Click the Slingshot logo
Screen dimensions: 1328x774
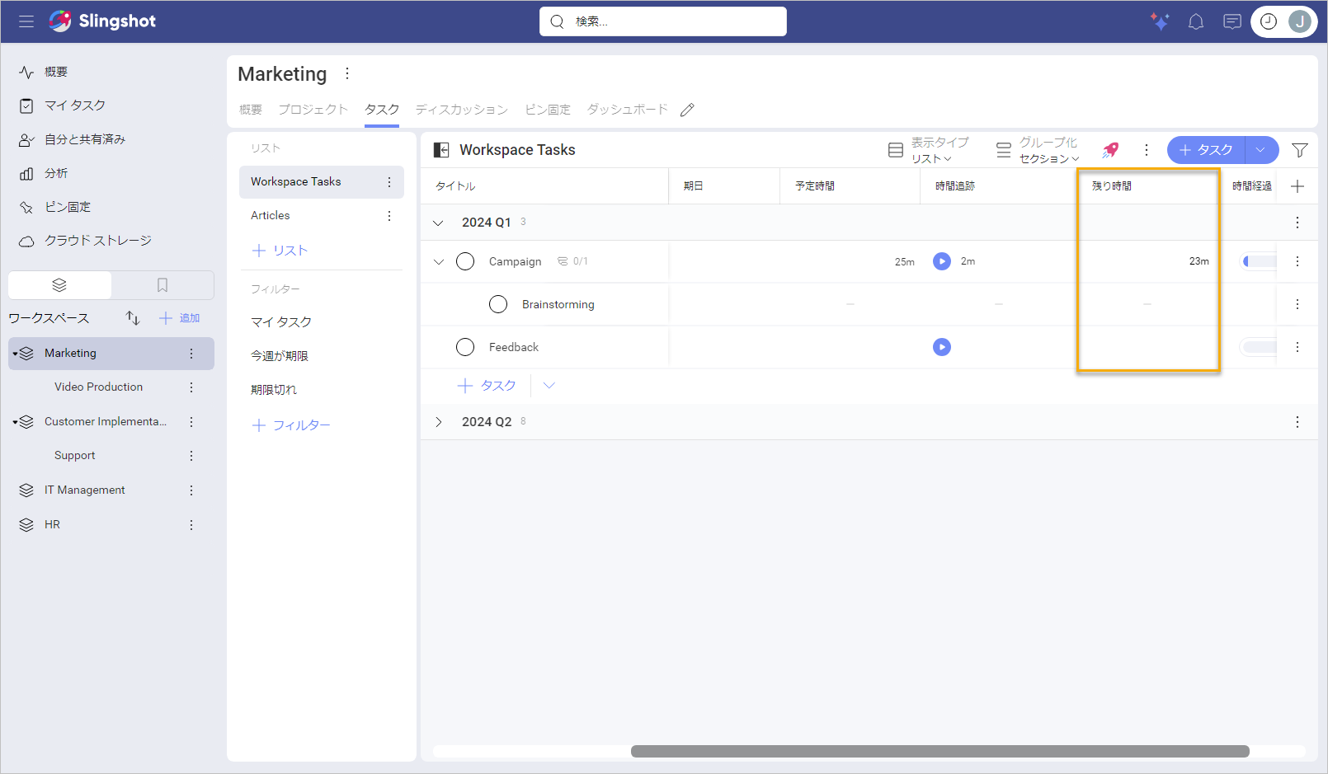click(x=102, y=21)
